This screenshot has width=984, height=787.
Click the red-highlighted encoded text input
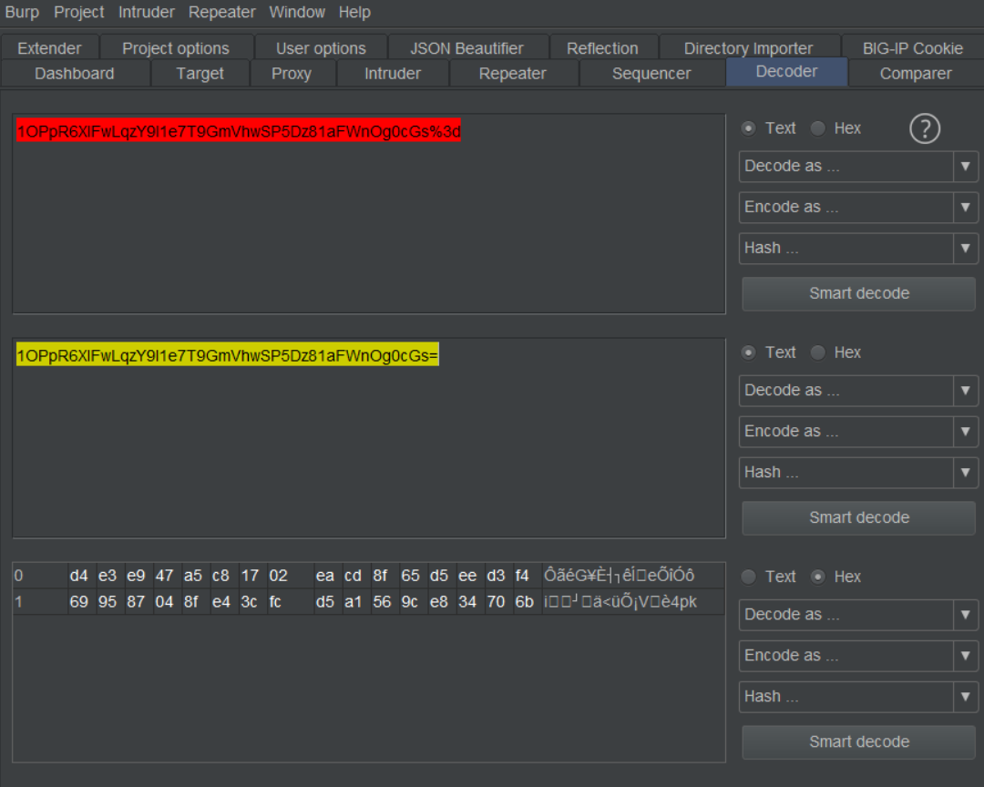coord(238,132)
